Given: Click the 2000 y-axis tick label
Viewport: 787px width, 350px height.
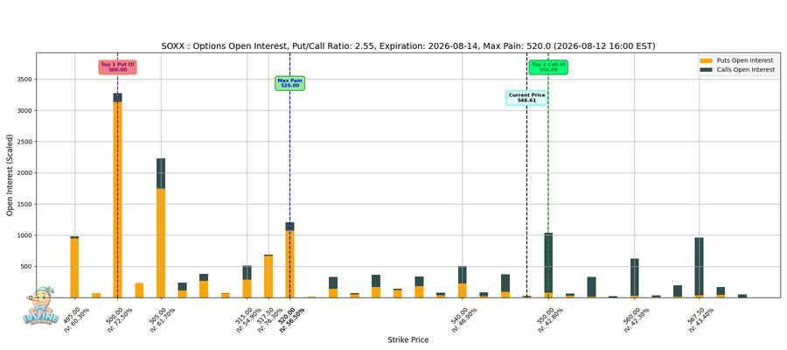Looking at the screenshot, I should click(24, 172).
